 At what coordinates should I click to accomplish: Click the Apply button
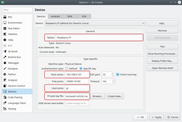pyautogui.click(x=157, y=117)
